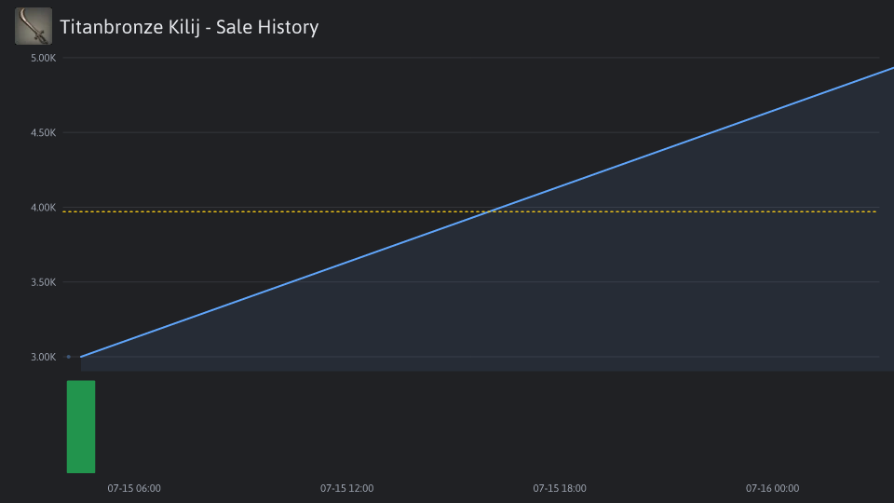Click the green sales volume bar

[x=81, y=427]
